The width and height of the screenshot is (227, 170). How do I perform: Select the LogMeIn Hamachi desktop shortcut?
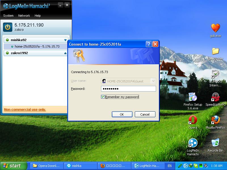[193, 147]
